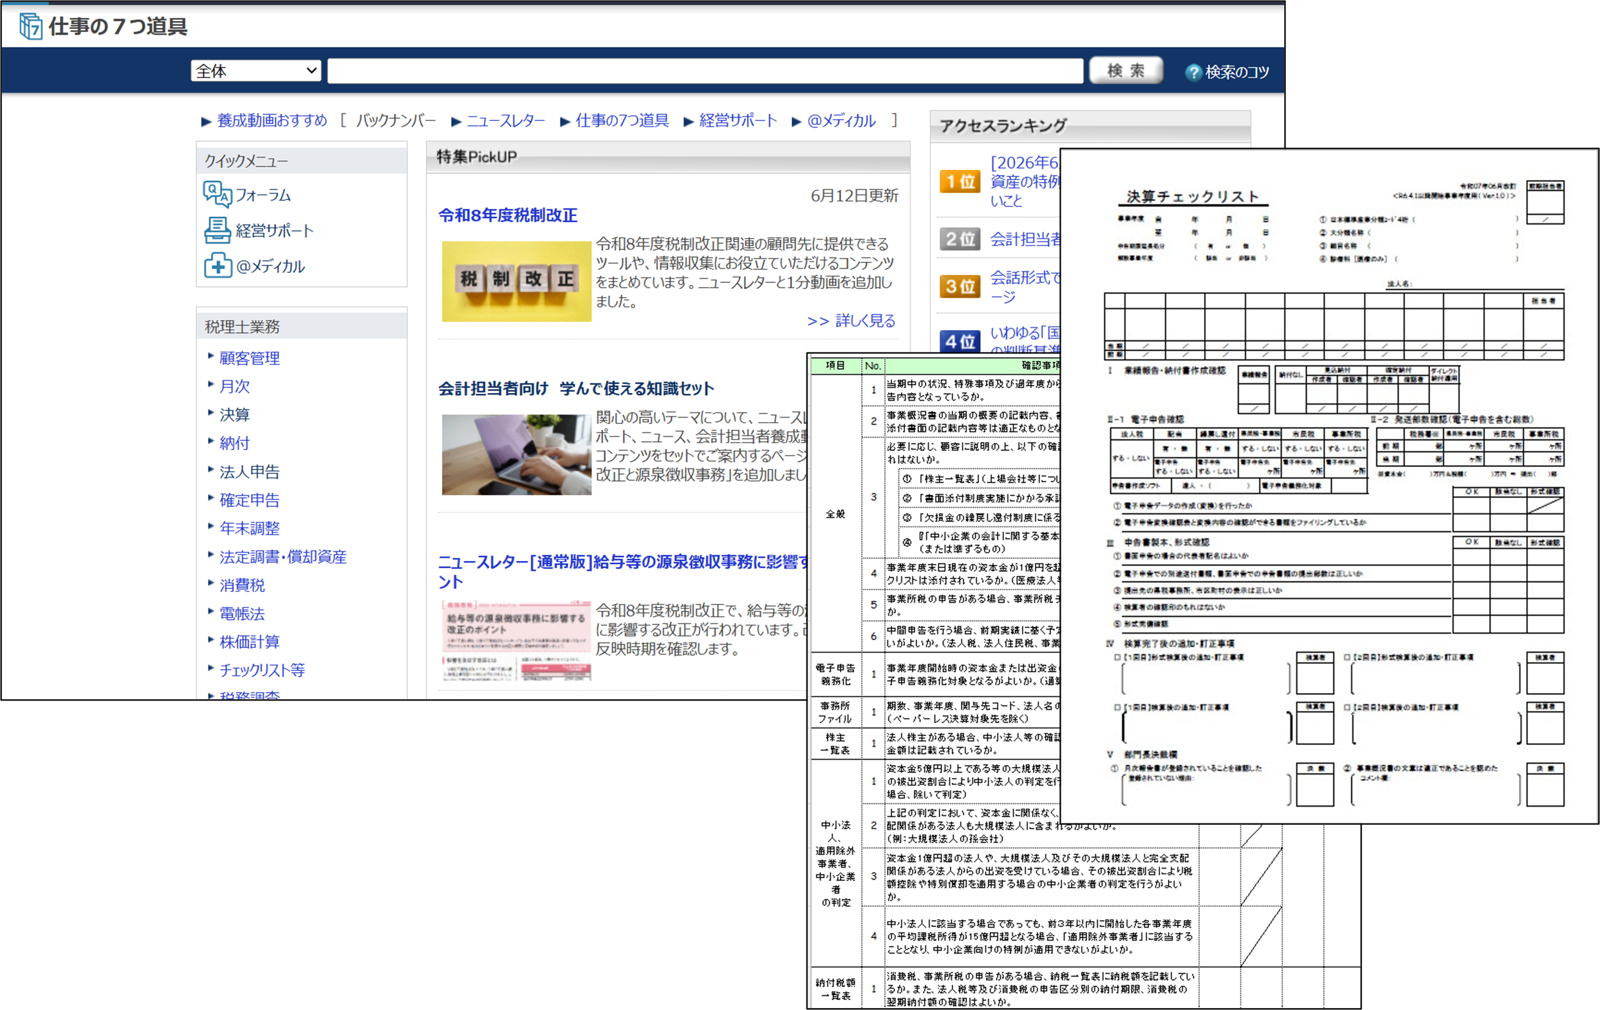Click the 株主一覧表 category cell
This screenshot has height=1010, width=1600.
coord(835,744)
